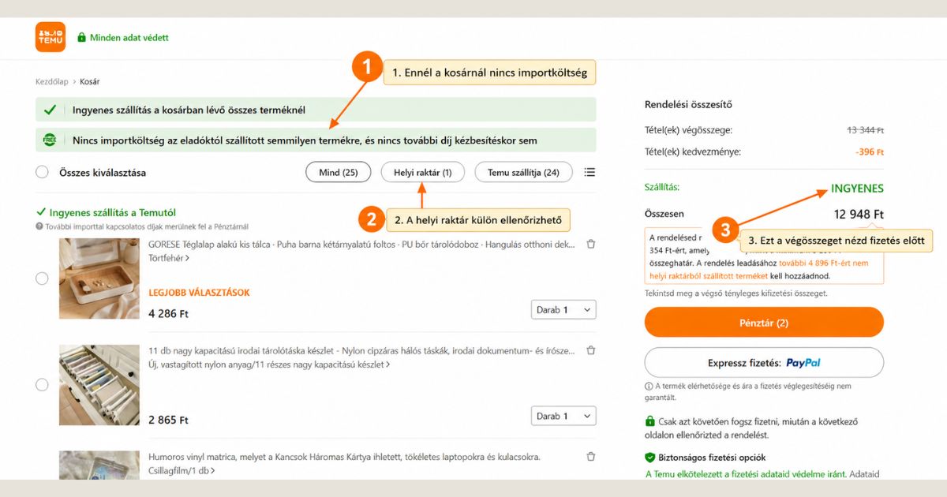Select the Temu szállítja (24) filter
Viewport: 947px width, 497px height.
click(x=523, y=172)
